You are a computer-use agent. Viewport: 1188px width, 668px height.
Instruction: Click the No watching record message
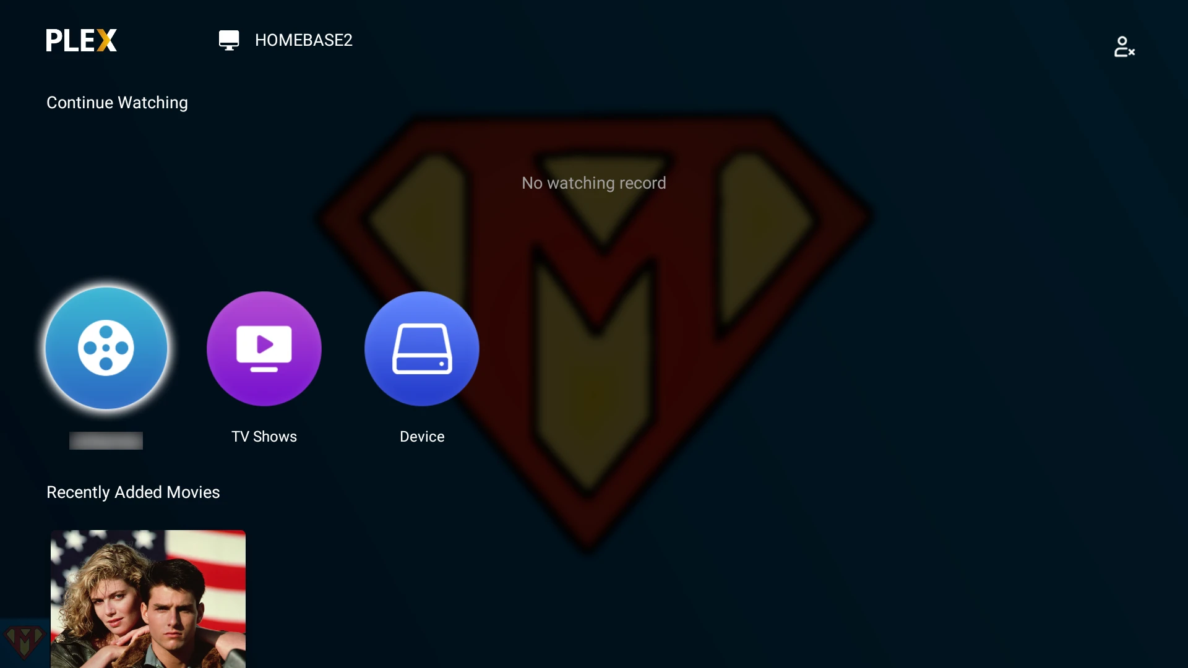pos(594,183)
